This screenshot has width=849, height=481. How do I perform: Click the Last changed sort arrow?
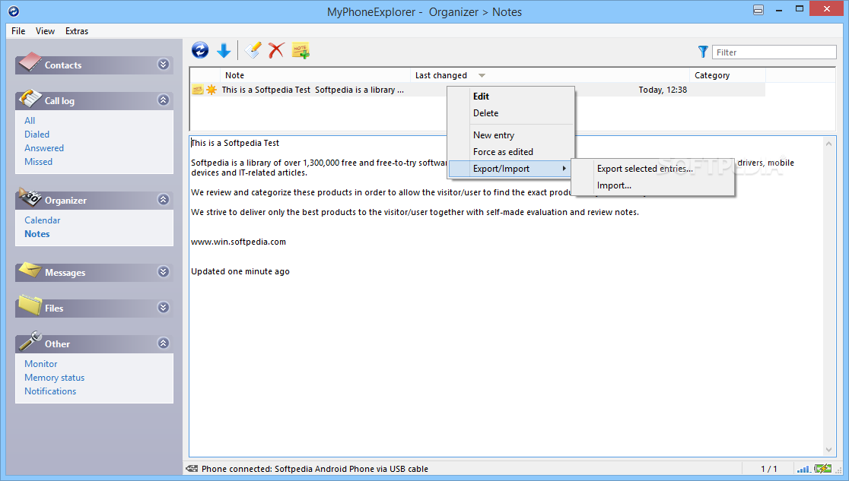(x=482, y=76)
